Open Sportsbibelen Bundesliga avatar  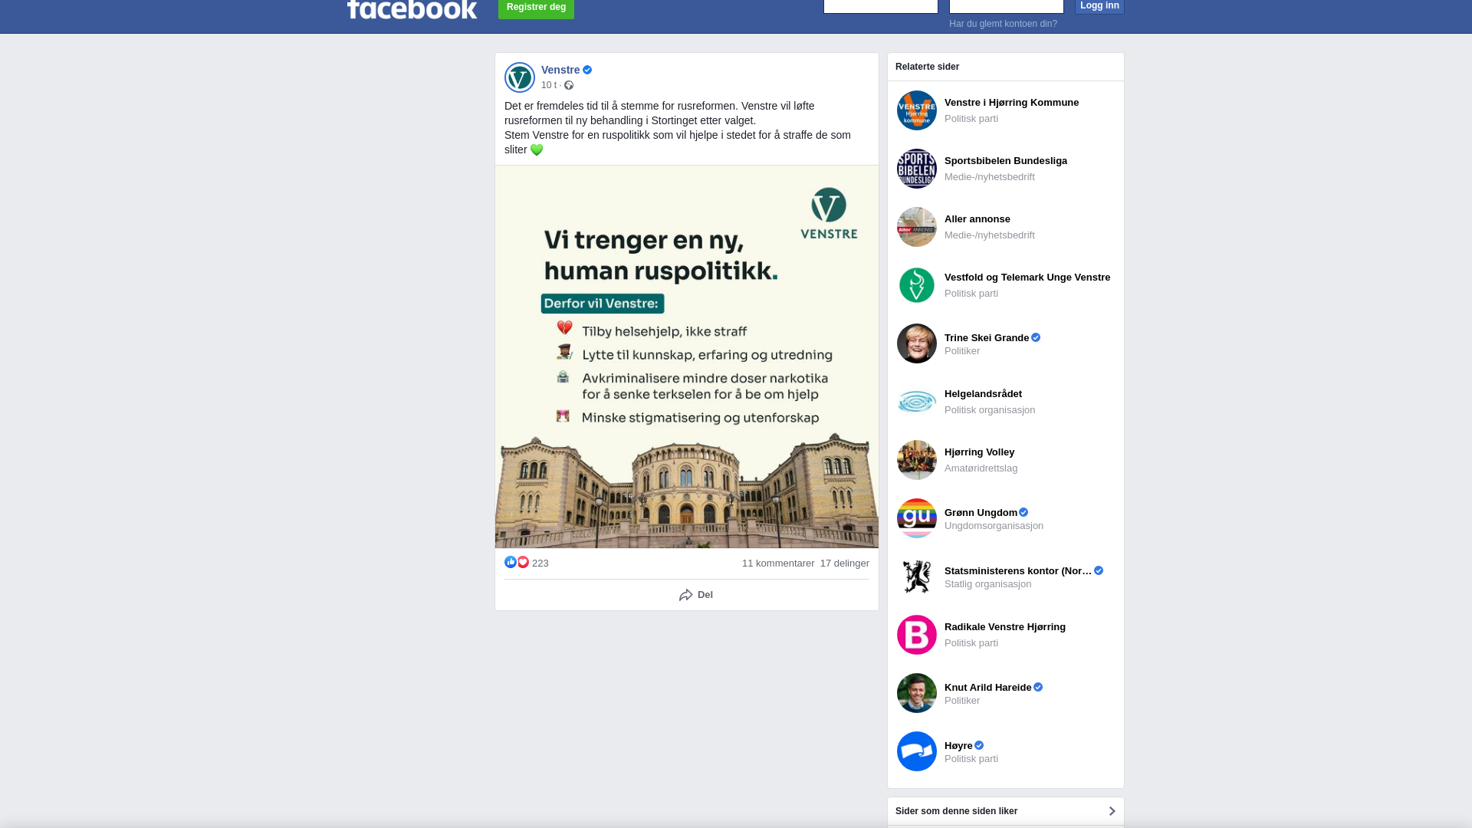tap(917, 169)
